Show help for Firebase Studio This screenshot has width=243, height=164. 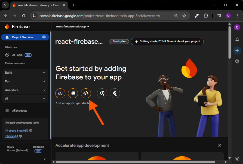pyautogui.click(x=31, y=131)
